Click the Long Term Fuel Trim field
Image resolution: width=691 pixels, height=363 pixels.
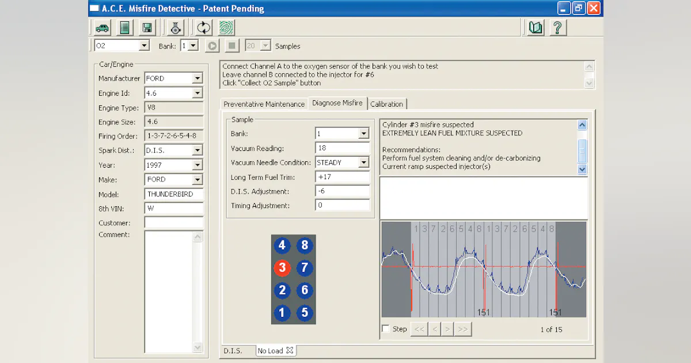click(x=342, y=177)
